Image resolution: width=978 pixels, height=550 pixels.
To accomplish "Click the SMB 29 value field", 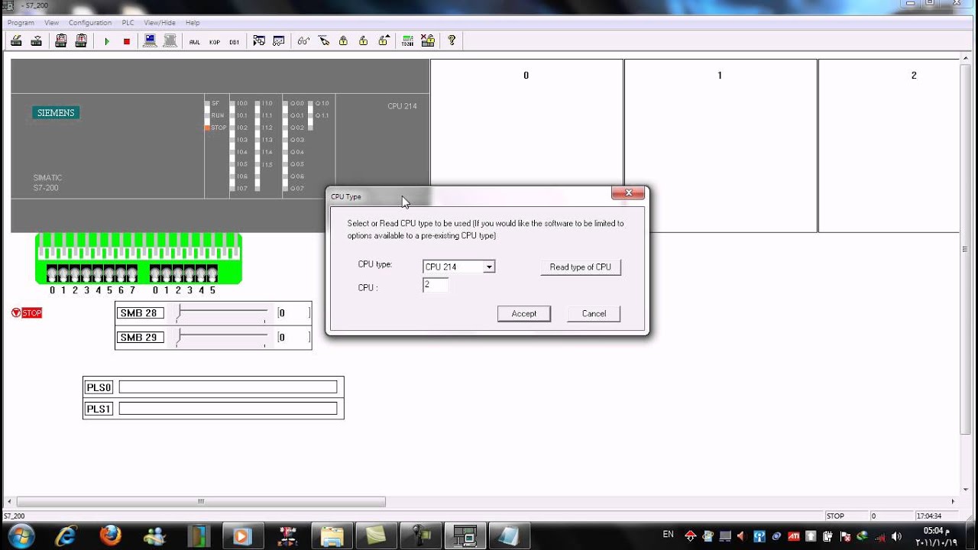I will (x=294, y=337).
